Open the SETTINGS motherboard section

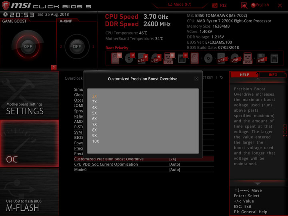point(29,95)
